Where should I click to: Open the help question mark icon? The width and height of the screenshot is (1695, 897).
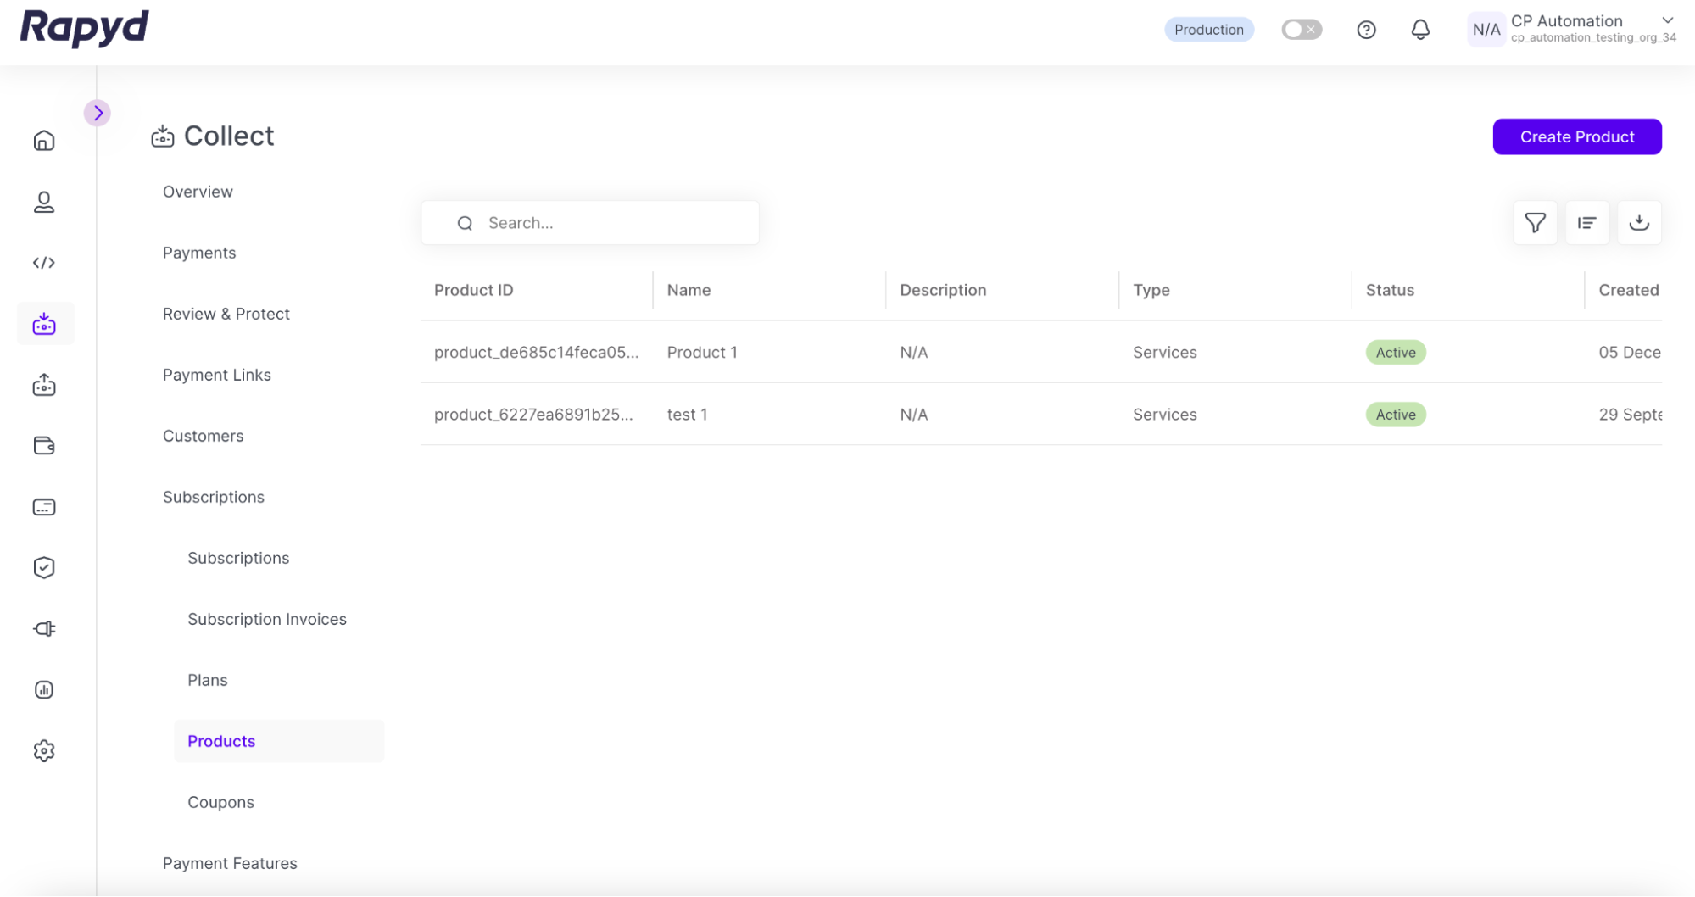1366,30
